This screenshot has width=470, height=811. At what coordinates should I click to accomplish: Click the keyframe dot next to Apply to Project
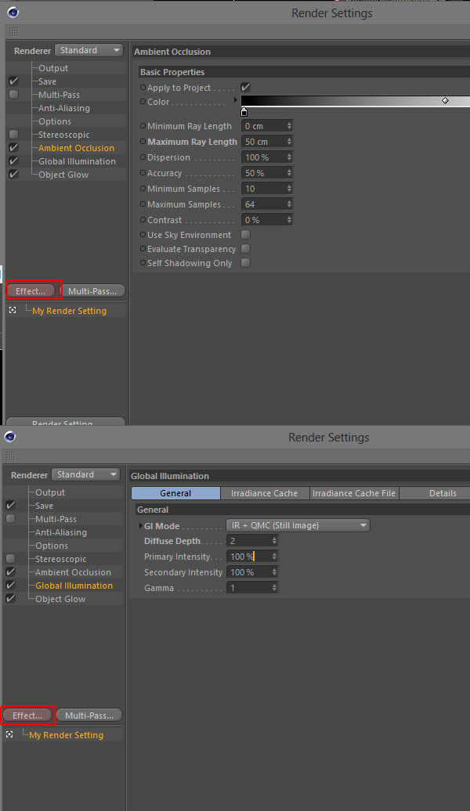[143, 88]
